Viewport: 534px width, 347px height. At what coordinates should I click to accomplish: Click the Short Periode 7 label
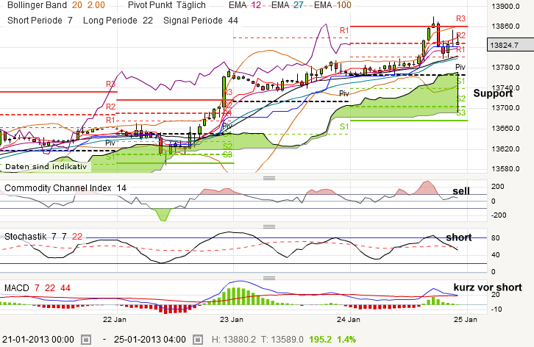pyautogui.click(x=40, y=21)
